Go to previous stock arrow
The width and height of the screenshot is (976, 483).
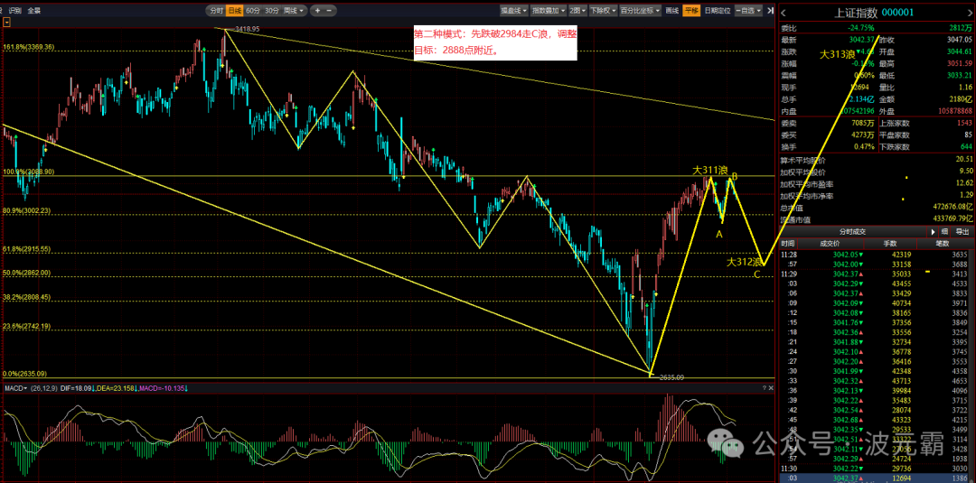coord(784,13)
